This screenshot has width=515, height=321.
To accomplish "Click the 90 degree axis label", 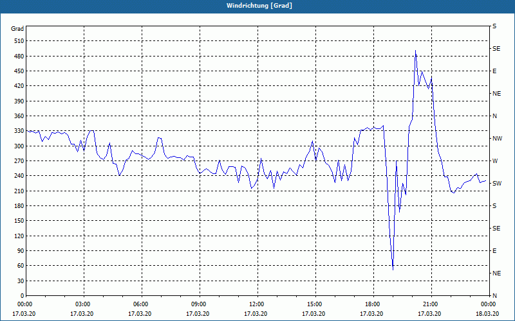I will pyautogui.click(x=21, y=251).
